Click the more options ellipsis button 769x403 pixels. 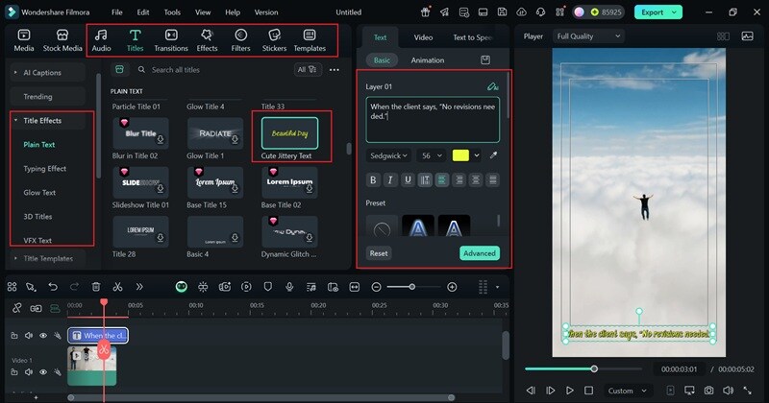tap(334, 70)
